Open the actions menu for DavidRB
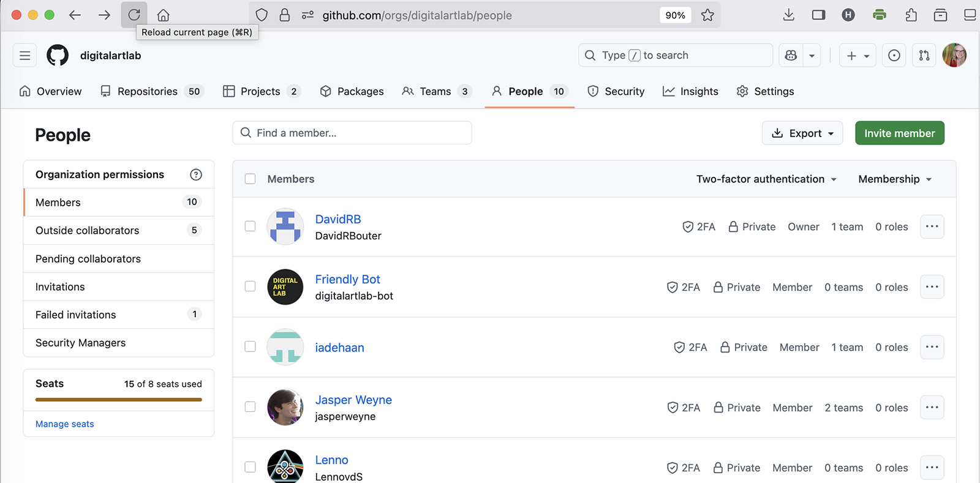The image size is (980, 483). [932, 227]
